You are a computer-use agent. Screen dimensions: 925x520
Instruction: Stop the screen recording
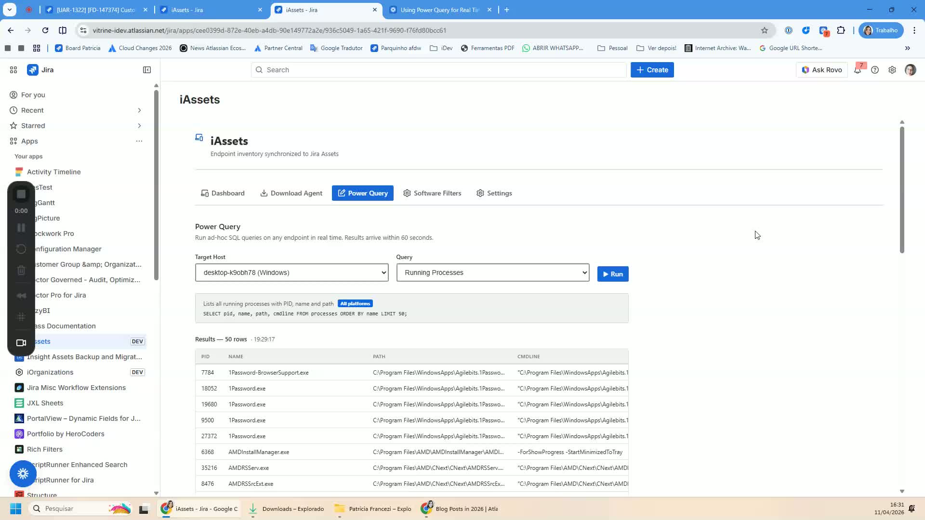(21, 194)
